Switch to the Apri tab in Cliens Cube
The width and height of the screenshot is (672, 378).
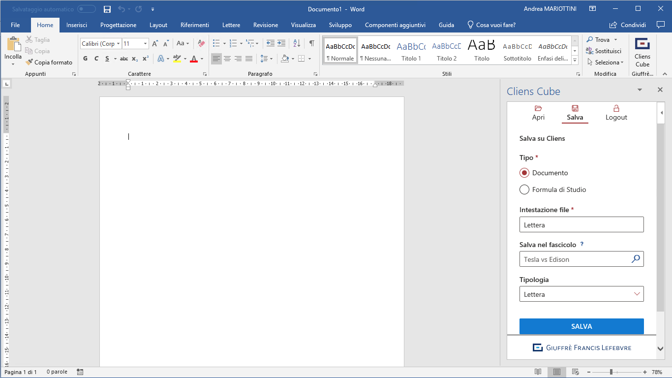point(538,113)
